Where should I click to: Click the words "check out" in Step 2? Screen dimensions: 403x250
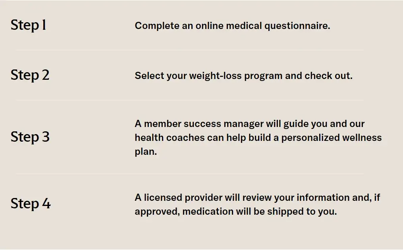coord(328,76)
